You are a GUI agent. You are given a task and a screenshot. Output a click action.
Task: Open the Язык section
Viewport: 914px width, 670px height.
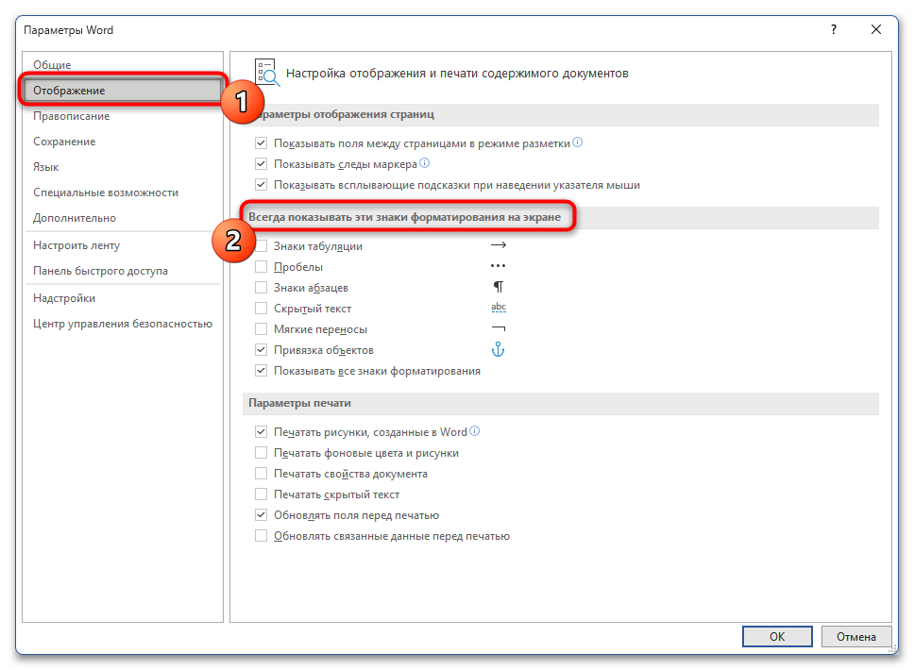(x=123, y=167)
